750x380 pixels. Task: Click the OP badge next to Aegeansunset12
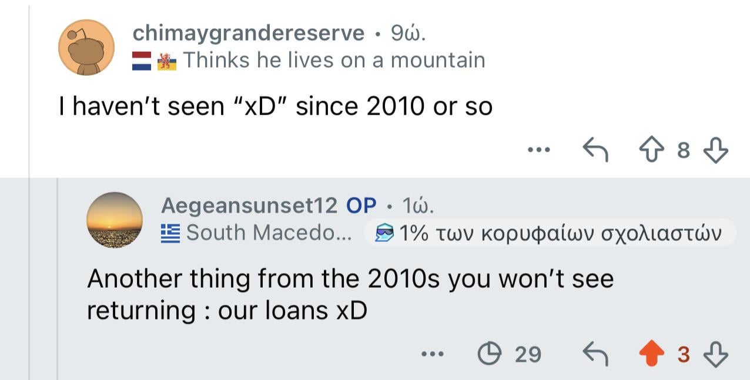pyautogui.click(x=361, y=205)
